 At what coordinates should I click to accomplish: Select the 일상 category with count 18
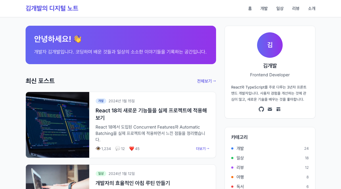pos(270,158)
